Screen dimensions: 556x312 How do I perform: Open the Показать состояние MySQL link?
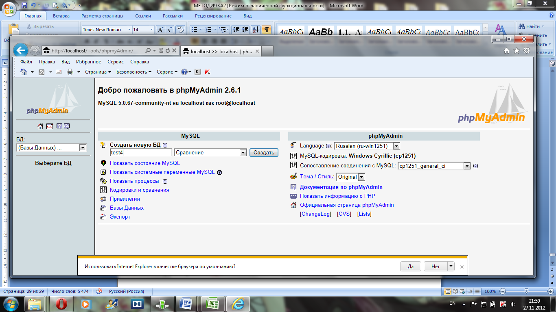(x=145, y=163)
